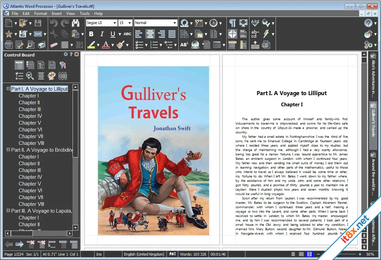Click the New Document icon
Image resolution: width=381 pixels, height=260 pixels.
(x=9, y=23)
